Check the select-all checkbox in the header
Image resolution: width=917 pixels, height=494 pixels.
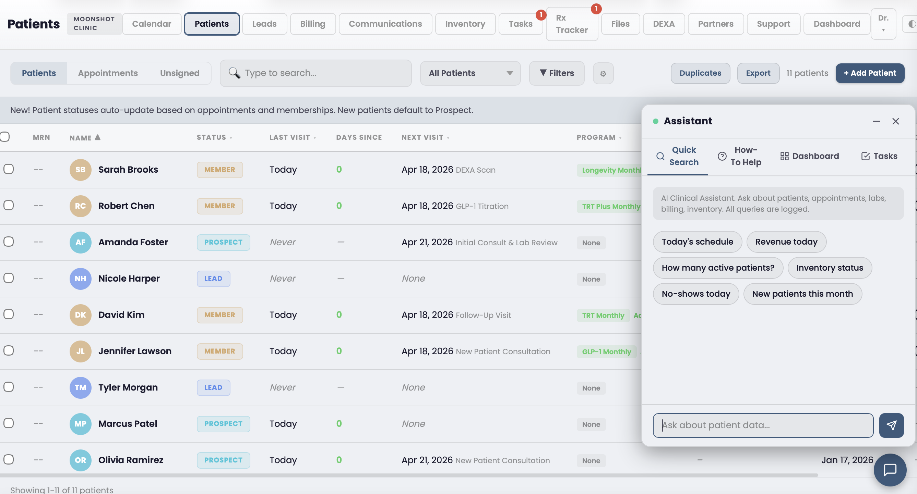point(4,137)
